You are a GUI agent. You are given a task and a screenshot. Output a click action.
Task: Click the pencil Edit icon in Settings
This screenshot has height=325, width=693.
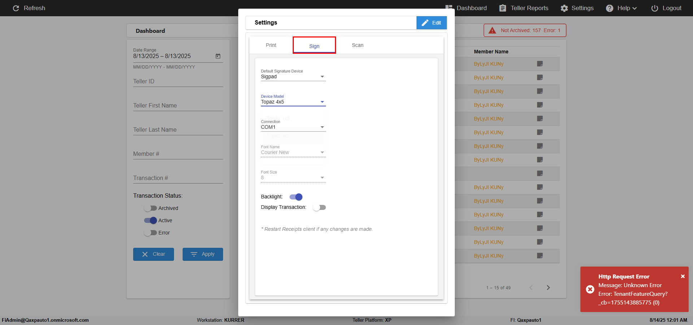(x=425, y=23)
